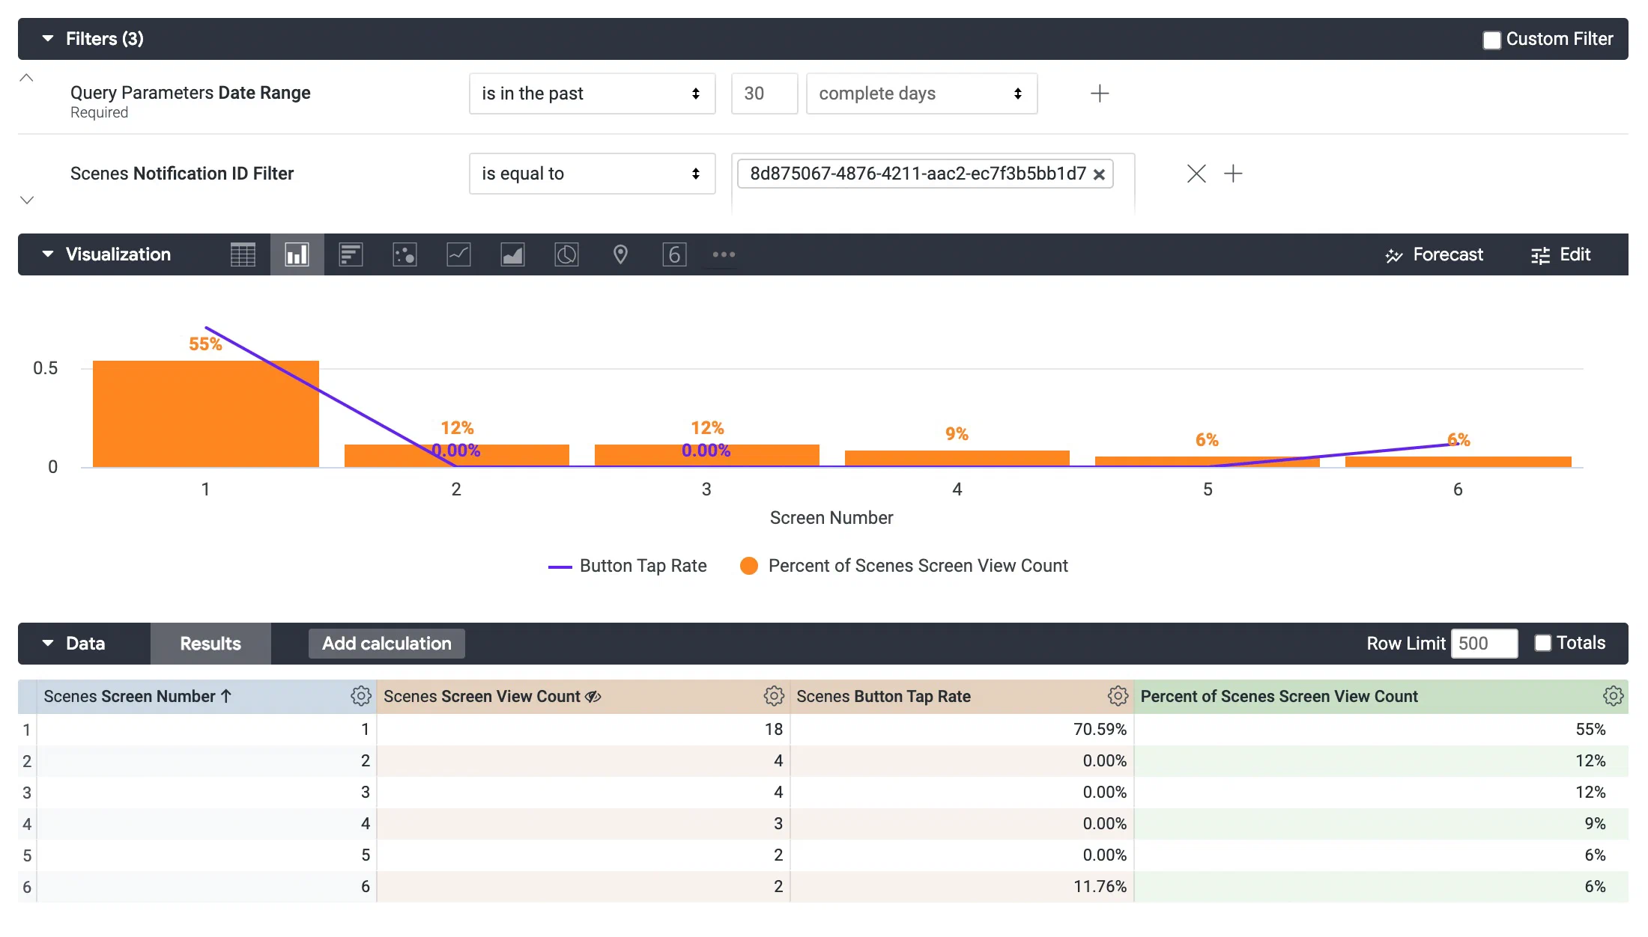Click the Add calculation button
The width and height of the screenshot is (1648, 937).
(387, 644)
